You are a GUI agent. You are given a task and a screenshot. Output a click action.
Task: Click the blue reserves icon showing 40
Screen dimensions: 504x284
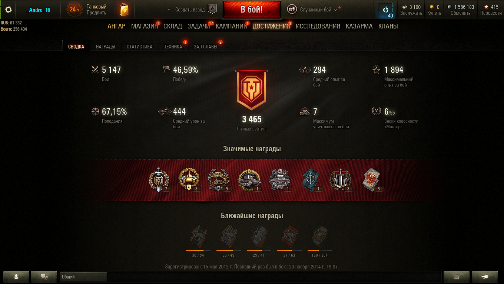point(386,10)
